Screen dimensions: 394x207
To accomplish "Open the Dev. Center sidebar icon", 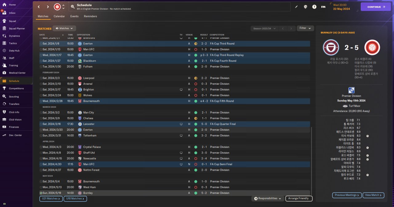I will coord(4,135).
